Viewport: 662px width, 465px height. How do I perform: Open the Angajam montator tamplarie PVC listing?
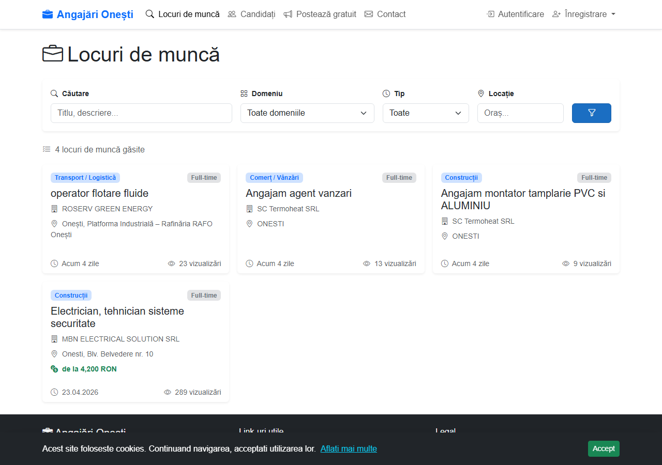(x=523, y=199)
